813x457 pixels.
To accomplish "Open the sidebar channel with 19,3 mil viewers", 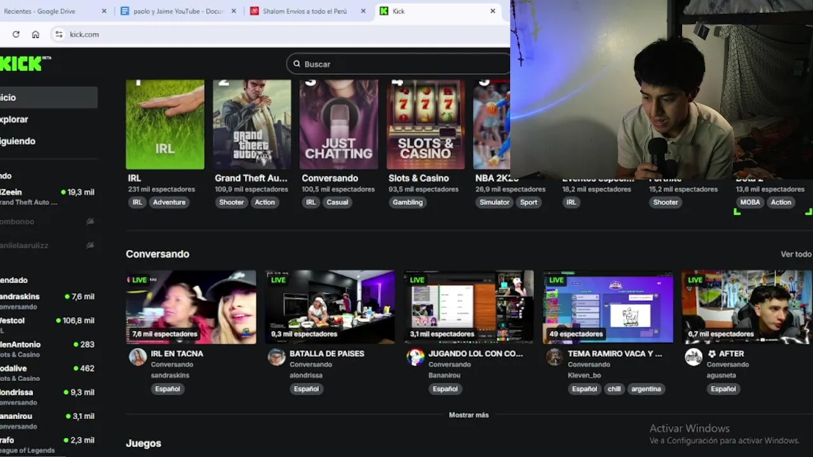I will click(x=48, y=196).
